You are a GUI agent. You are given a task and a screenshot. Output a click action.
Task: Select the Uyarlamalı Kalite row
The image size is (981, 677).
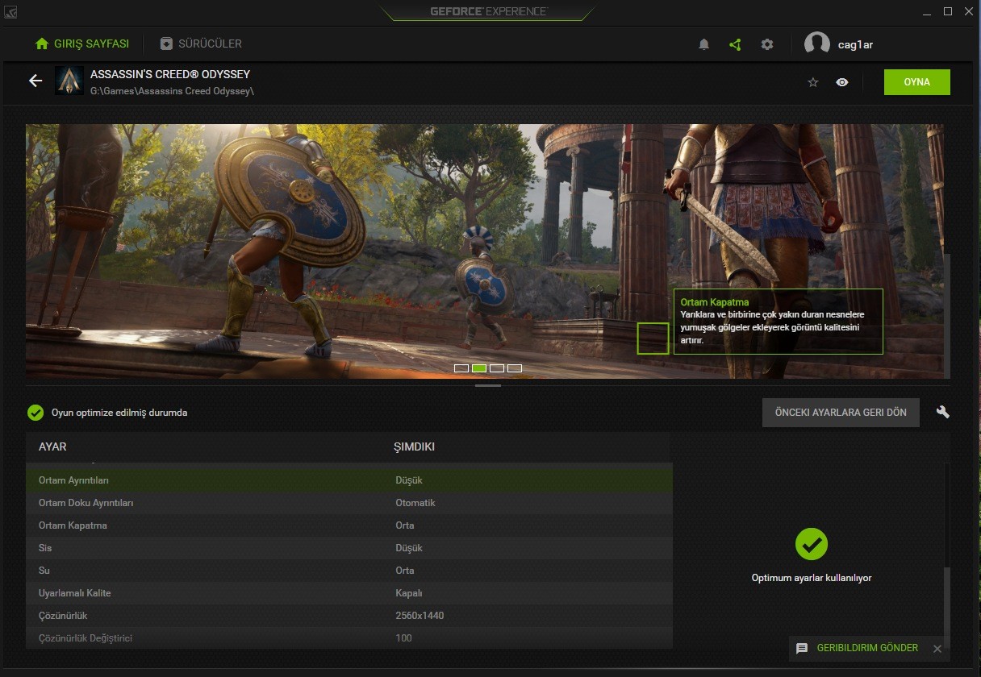click(349, 593)
